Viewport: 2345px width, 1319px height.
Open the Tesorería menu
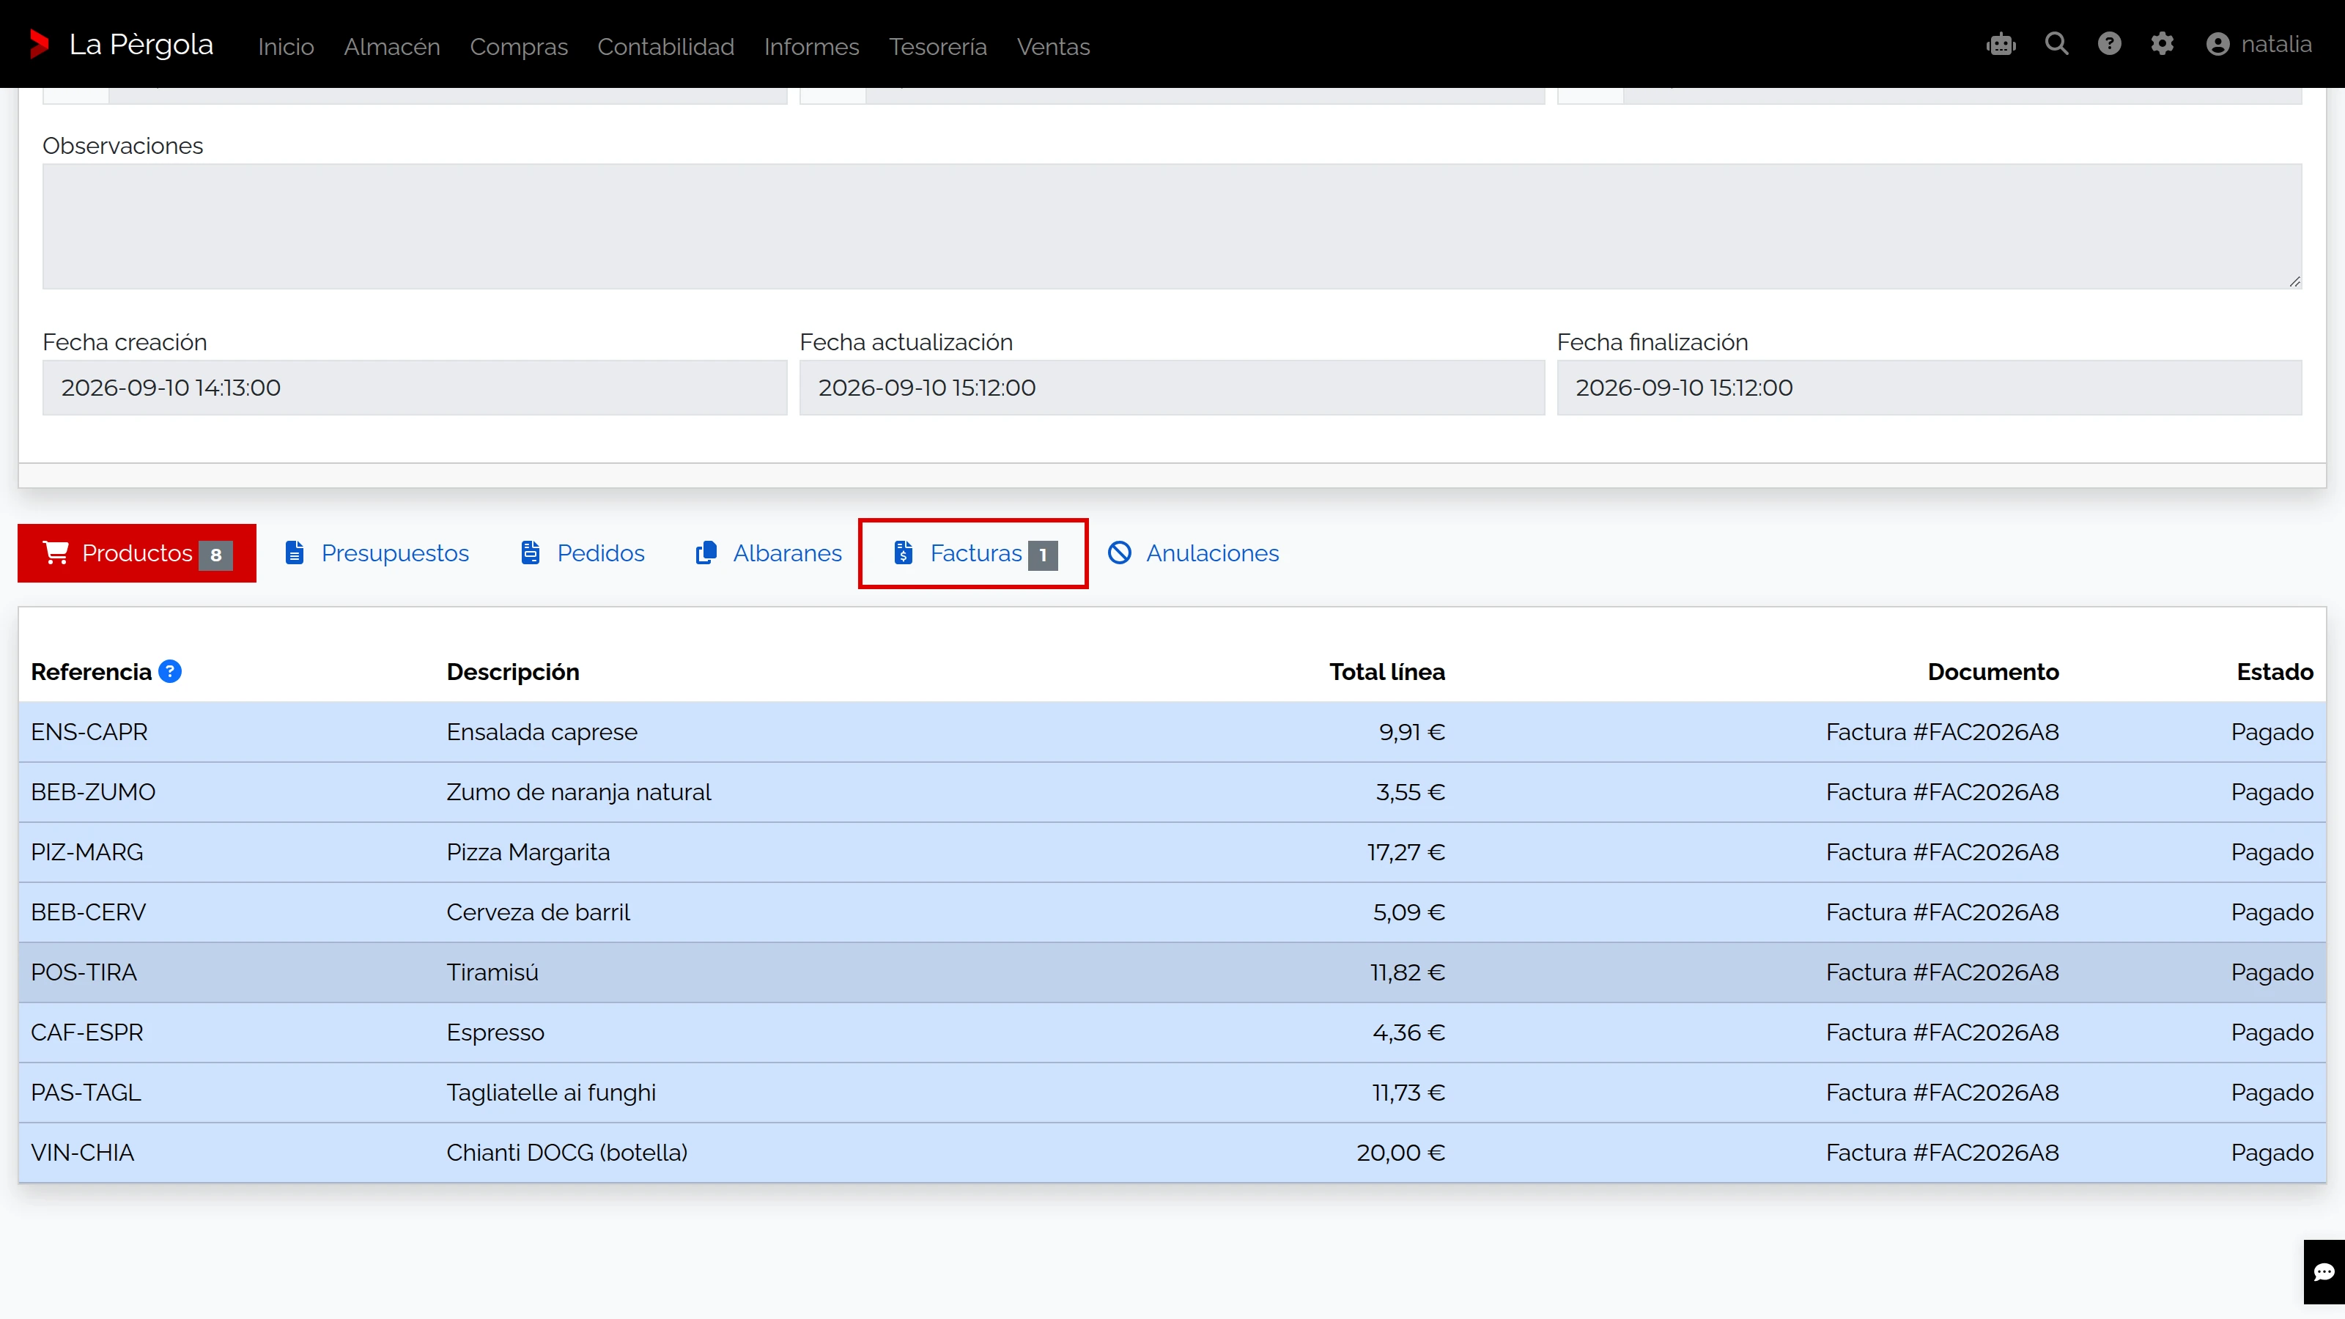coord(938,46)
